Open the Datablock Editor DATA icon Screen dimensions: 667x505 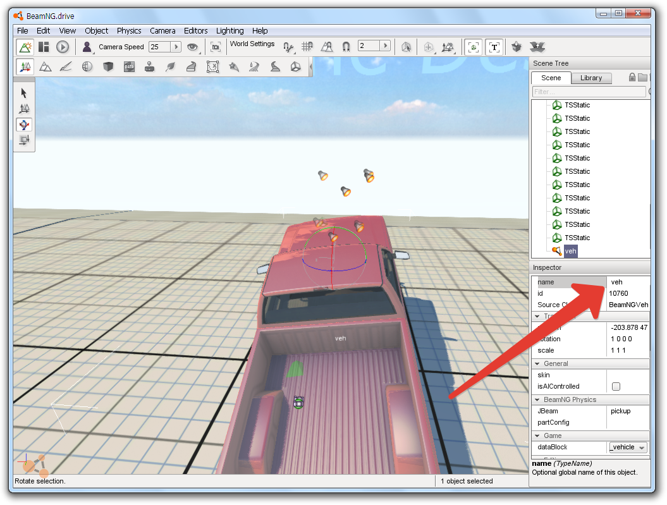pyautogui.click(x=129, y=67)
